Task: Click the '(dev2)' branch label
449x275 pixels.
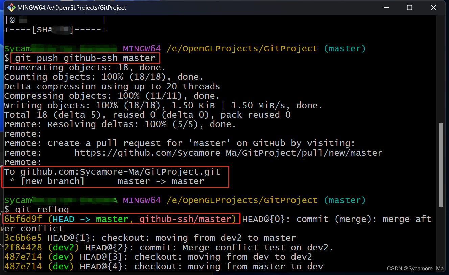Action: click(x=64, y=248)
